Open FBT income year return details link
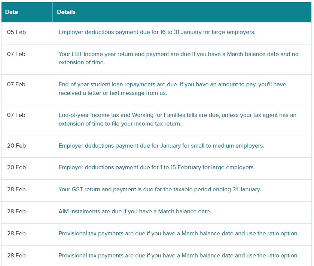This screenshot has width=314, height=266. point(179,58)
